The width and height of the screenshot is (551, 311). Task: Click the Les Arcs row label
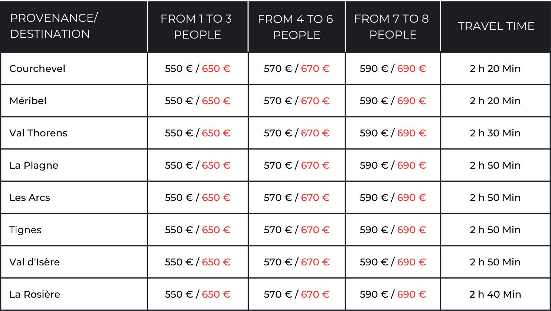coord(30,198)
